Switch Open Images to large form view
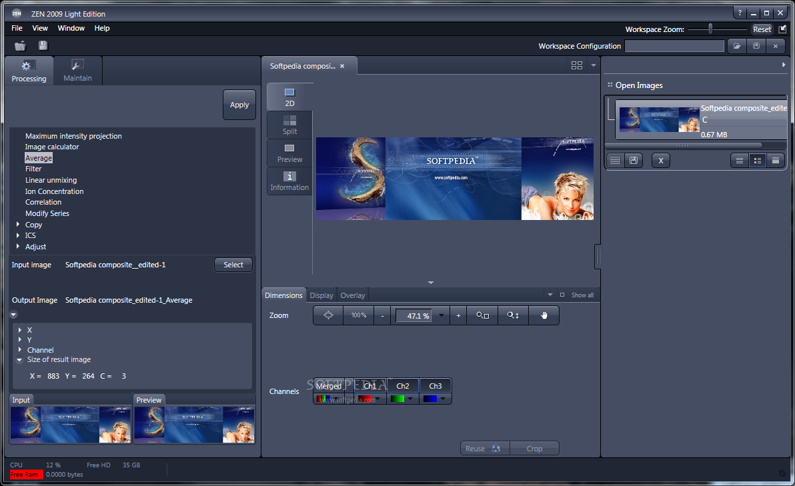 (775, 161)
